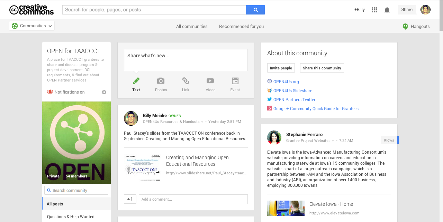Click the www.elevateiowa.com URL text

[334, 213]
